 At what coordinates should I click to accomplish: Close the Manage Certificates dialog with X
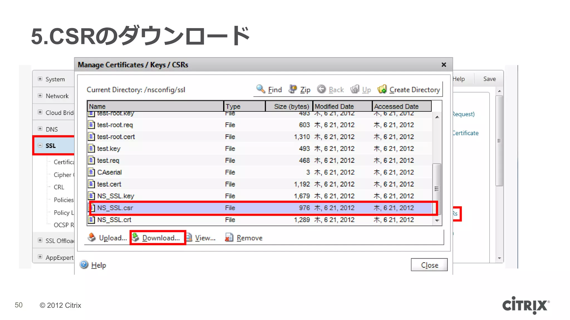point(444,65)
